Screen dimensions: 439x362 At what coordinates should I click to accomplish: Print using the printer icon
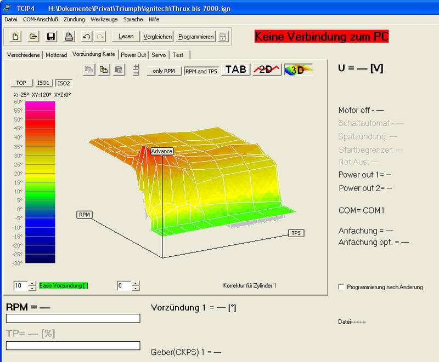click(69, 37)
